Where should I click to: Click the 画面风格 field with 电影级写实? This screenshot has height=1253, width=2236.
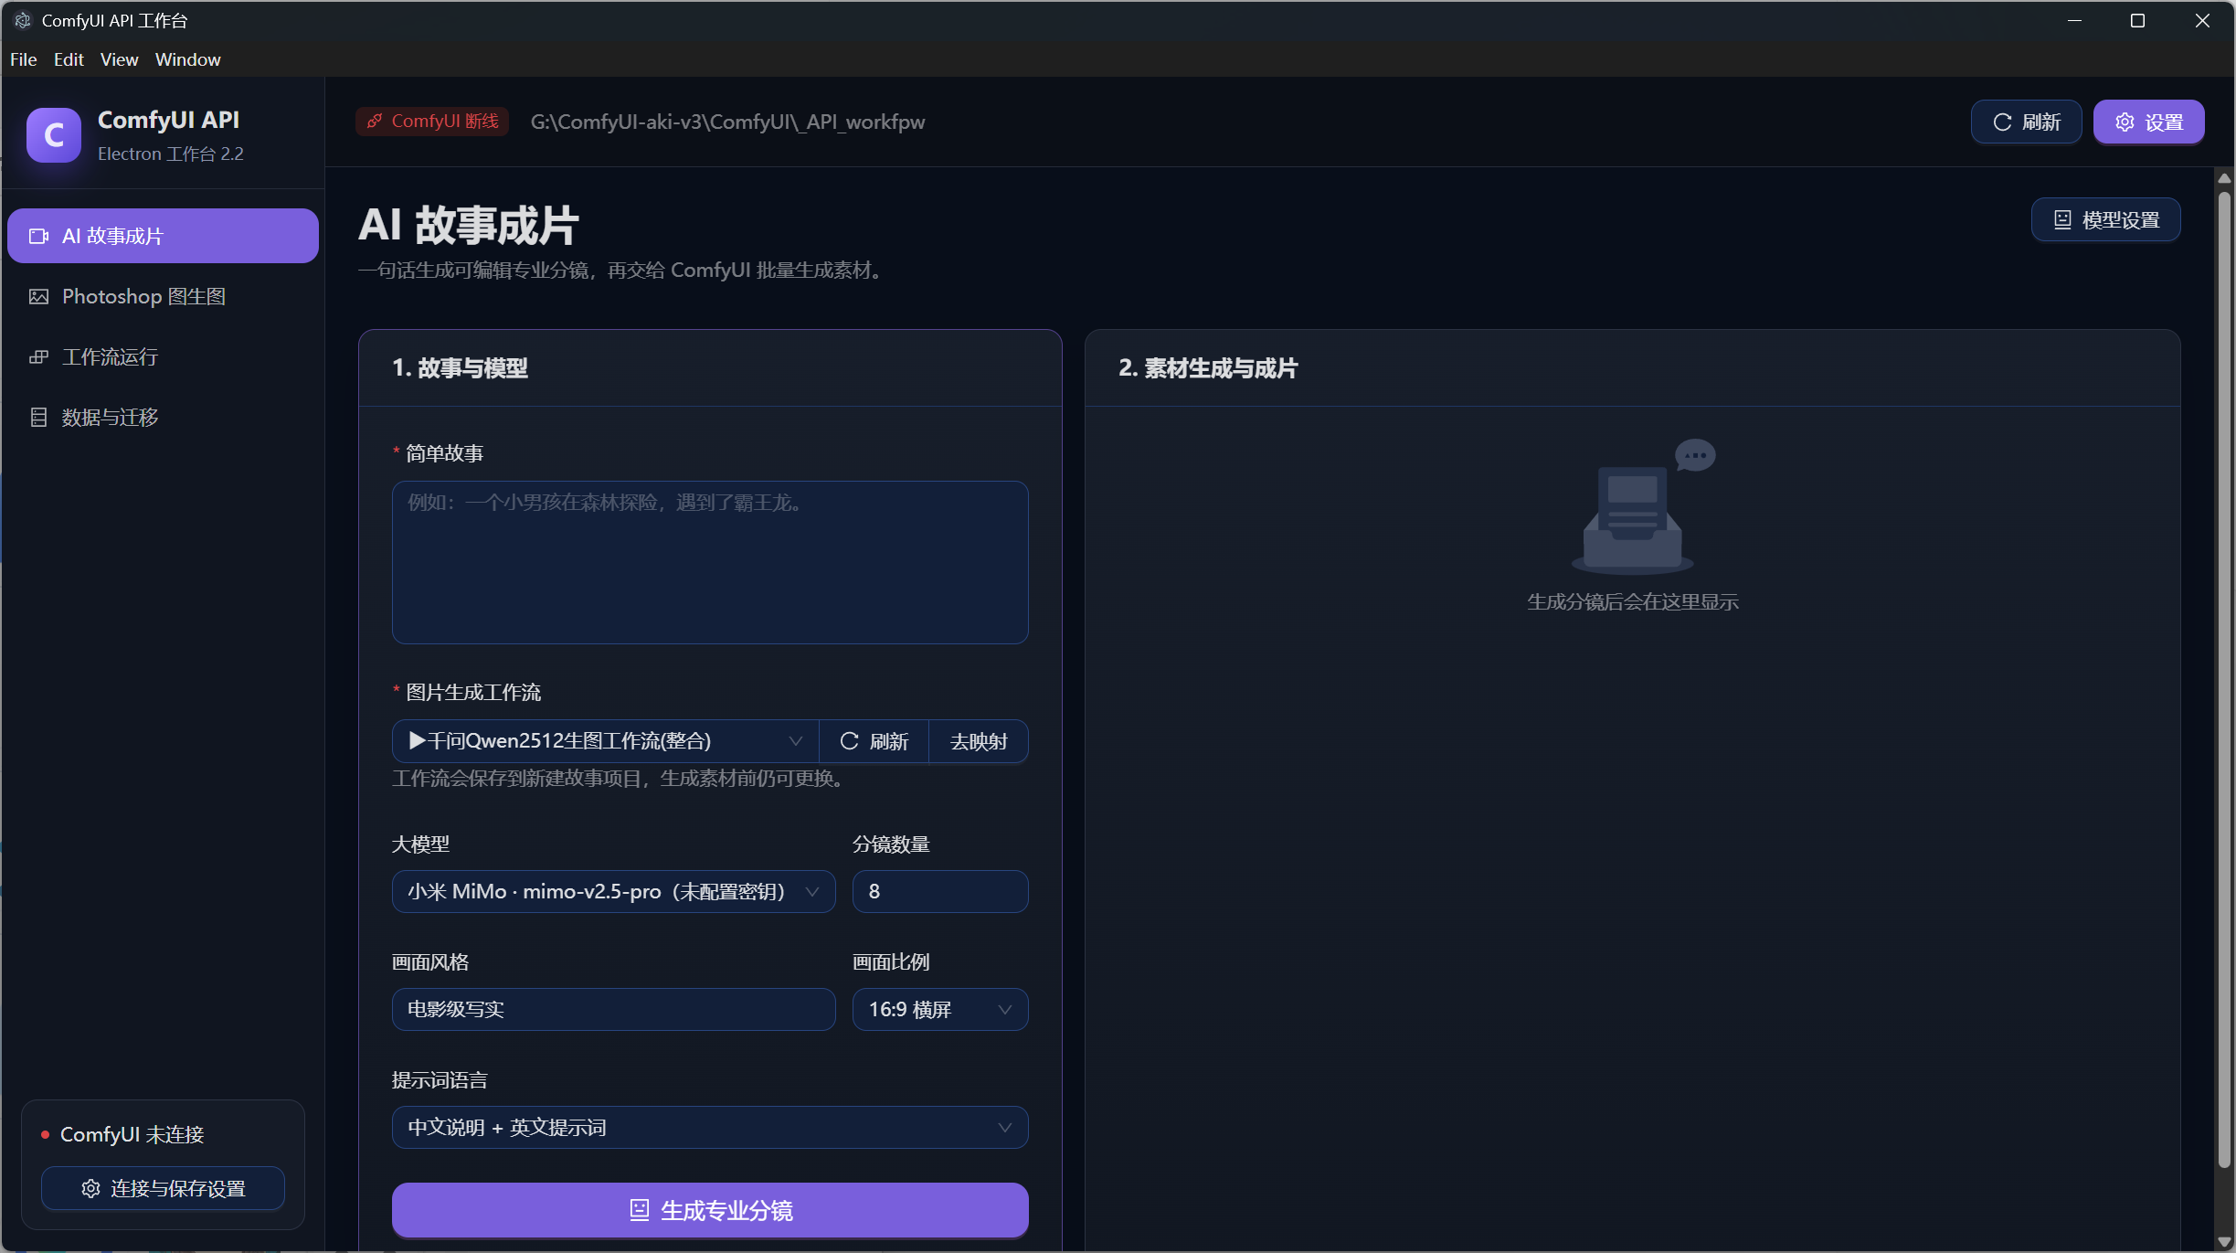[x=614, y=1010]
